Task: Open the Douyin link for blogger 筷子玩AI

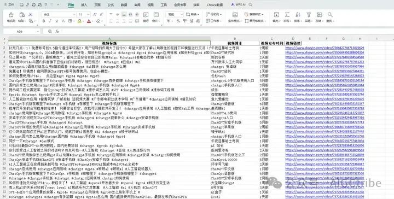Action: click(325, 132)
